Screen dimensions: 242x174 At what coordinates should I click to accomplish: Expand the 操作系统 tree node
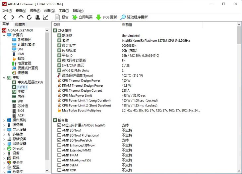(4, 120)
